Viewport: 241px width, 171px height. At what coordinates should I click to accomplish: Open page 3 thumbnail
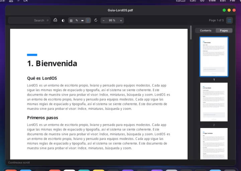[x=214, y=143]
